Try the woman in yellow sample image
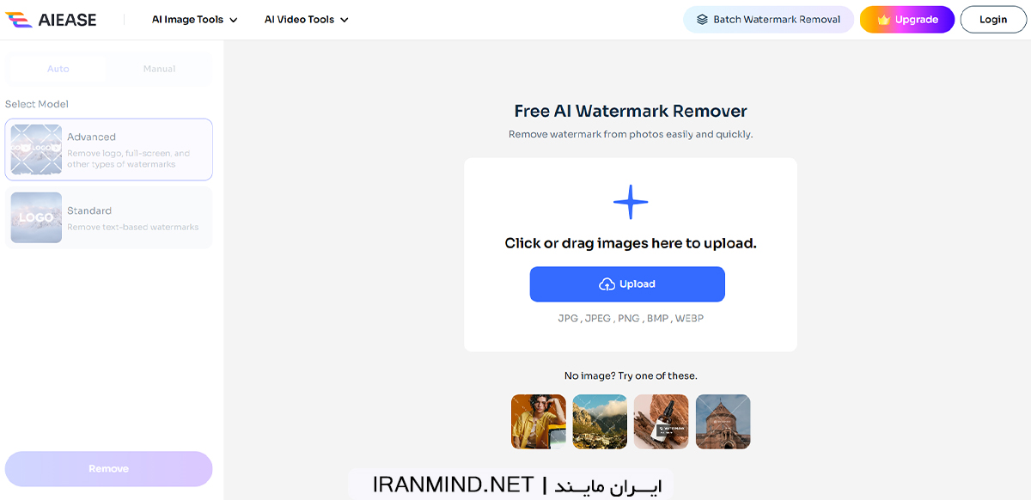This screenshot has height=500, width=1031. 539,422
